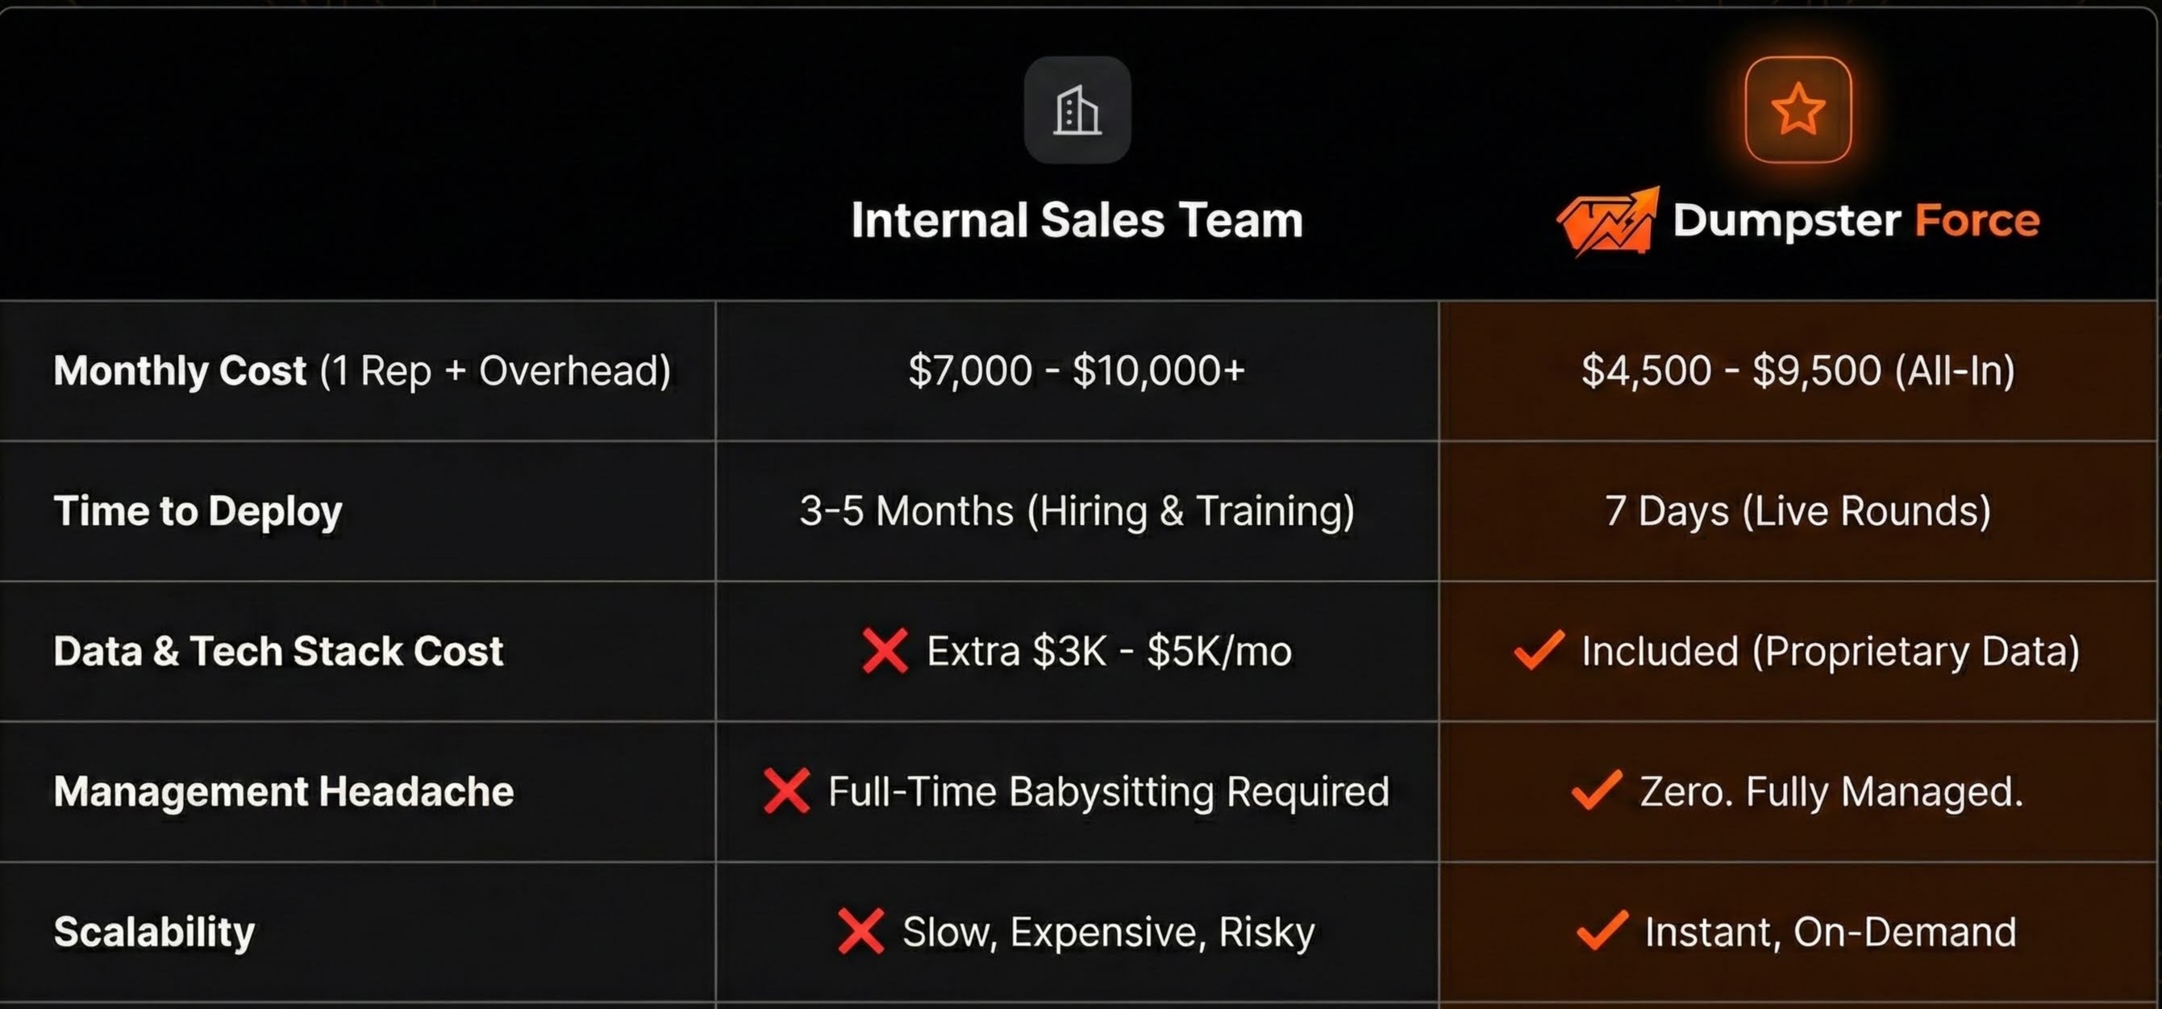Viewport: 2162px width, 1009px height.
Task: Click the Management Headache row label
Action: click(x=284, y=790)
